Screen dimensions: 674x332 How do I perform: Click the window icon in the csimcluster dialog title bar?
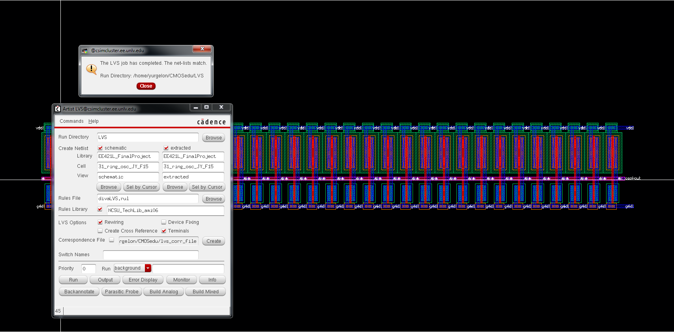click(84, 51)
